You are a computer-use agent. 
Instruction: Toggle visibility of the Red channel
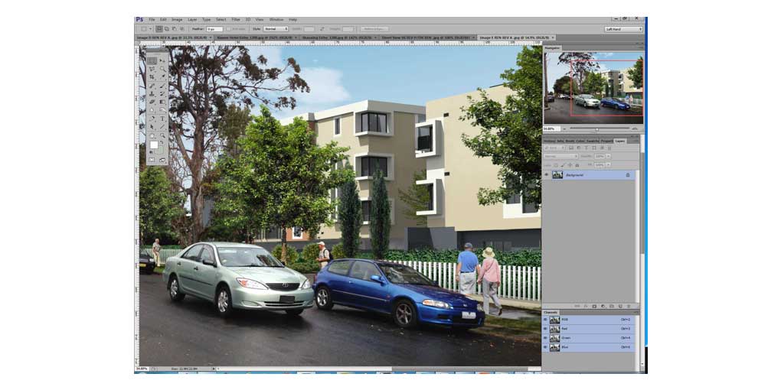(x=545, y=328)
